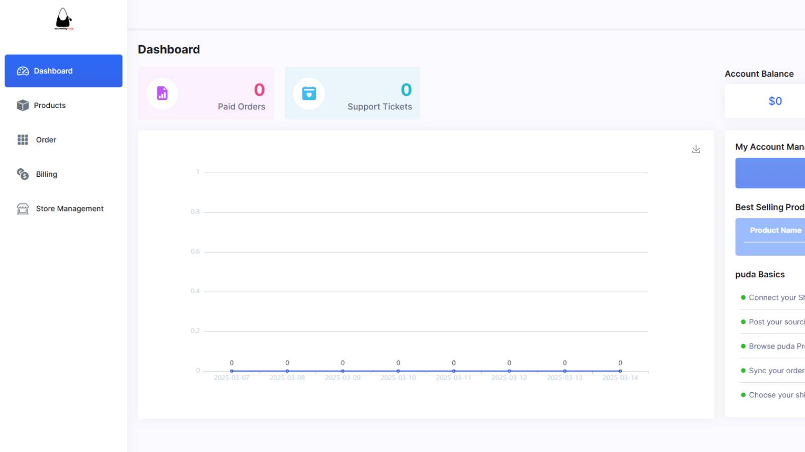
Task: Click the 2025-03-12 date axis label
Action: [509, 378]
